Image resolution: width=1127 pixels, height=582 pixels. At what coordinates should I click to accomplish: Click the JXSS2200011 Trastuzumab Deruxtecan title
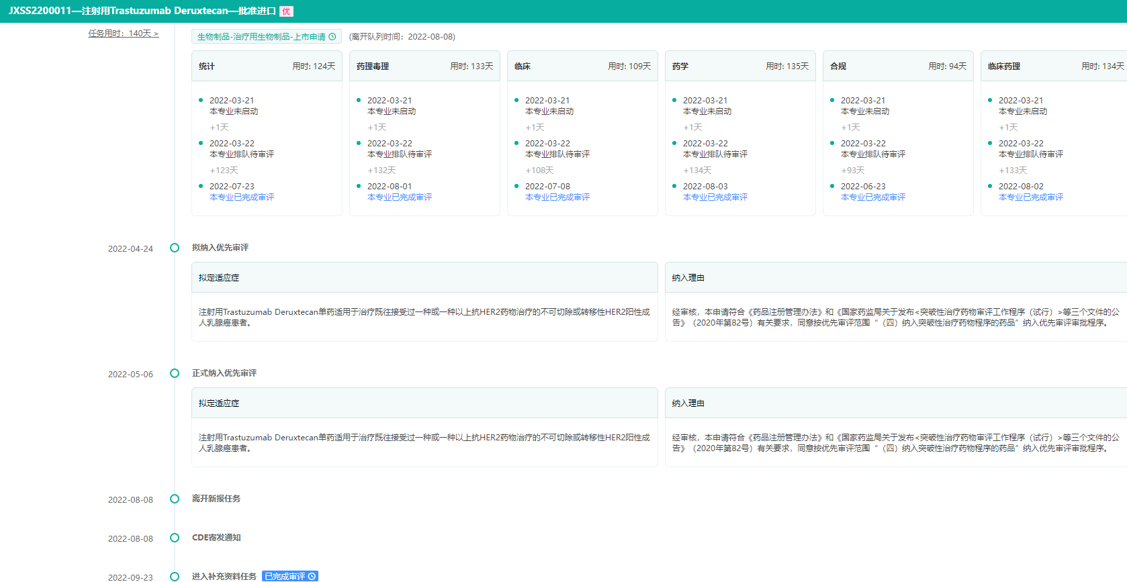pyautogui.click(x=142, y=11)
